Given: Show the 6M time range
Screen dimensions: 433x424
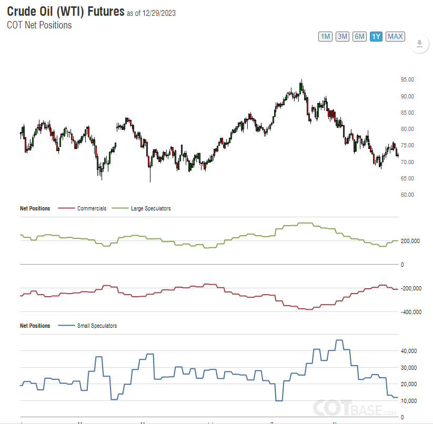Looking at the screenshot, I should pyautogui.click(x=359, y=36).
